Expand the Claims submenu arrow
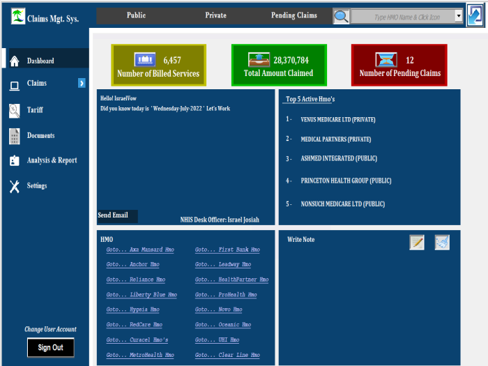This screenshot has width=488, height=366. click(x=82, y=83)
